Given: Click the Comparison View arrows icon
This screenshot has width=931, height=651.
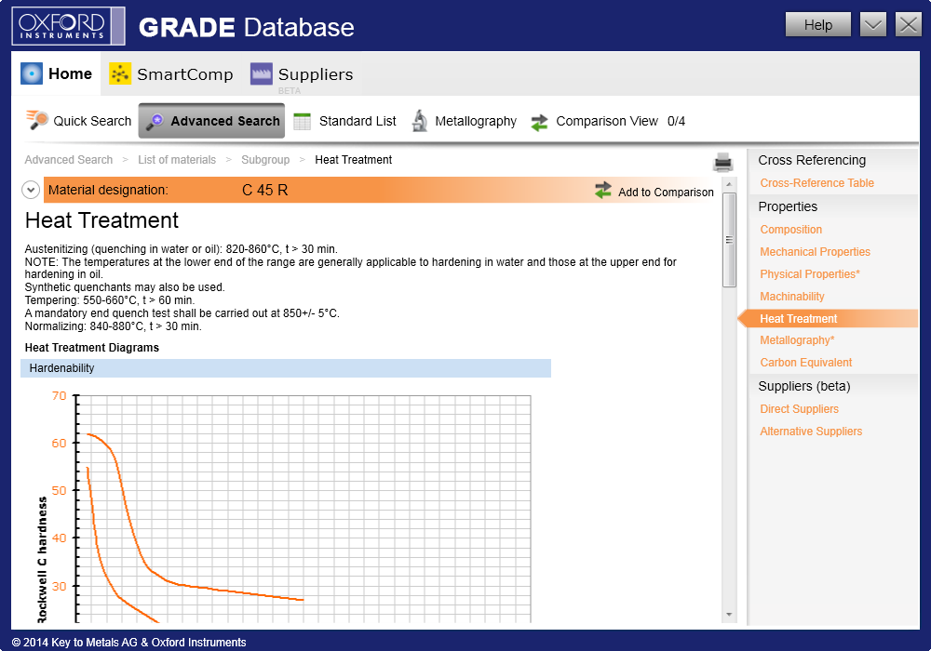Looking at the screenshot, I should (540, 122).
